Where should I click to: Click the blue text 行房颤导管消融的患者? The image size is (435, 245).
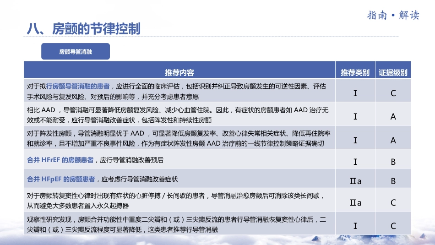click(78, 86)
